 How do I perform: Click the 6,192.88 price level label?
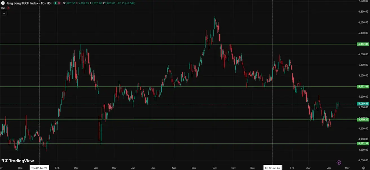(x=363, y=44)
